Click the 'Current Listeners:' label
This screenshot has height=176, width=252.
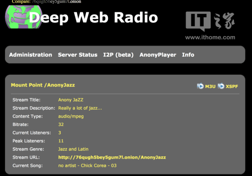[x=31, y=133]
